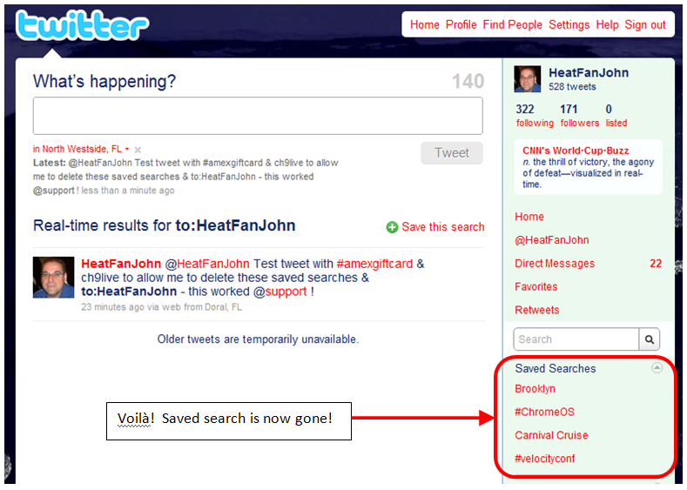Click the Tweet button
The image size is (687, 490).
pos(452,153)
